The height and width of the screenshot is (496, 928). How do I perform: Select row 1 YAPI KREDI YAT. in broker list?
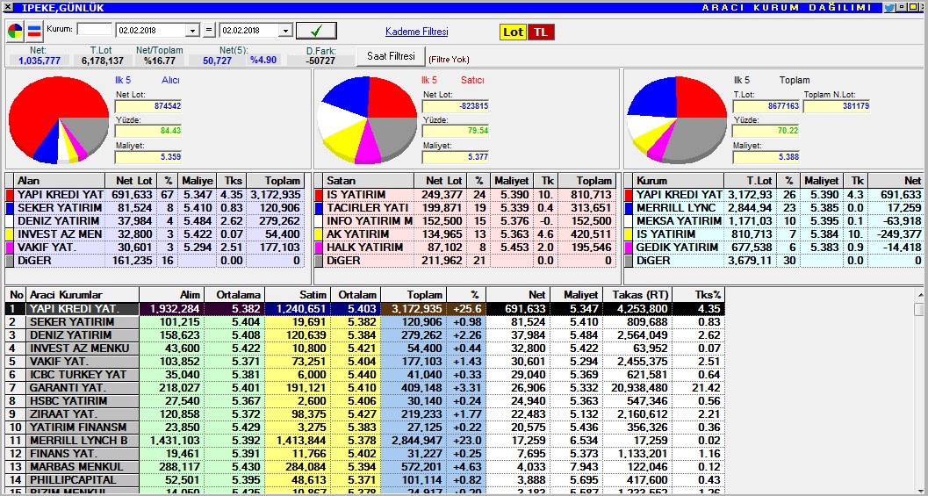pos(364,308)
